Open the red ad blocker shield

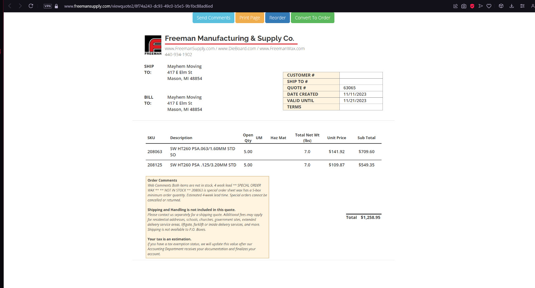tap(472, 6)
